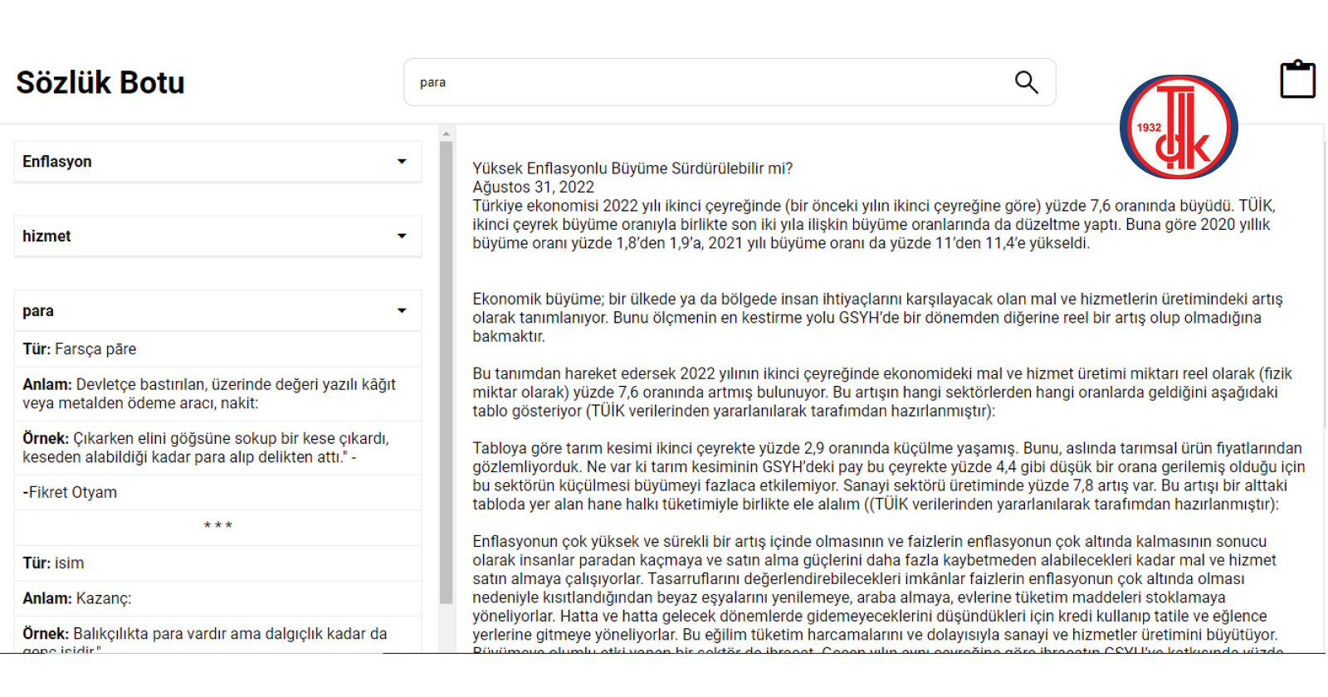Click the date 'Ağustos 31, 2022'

pyautogui.click(x=534, y=188)
